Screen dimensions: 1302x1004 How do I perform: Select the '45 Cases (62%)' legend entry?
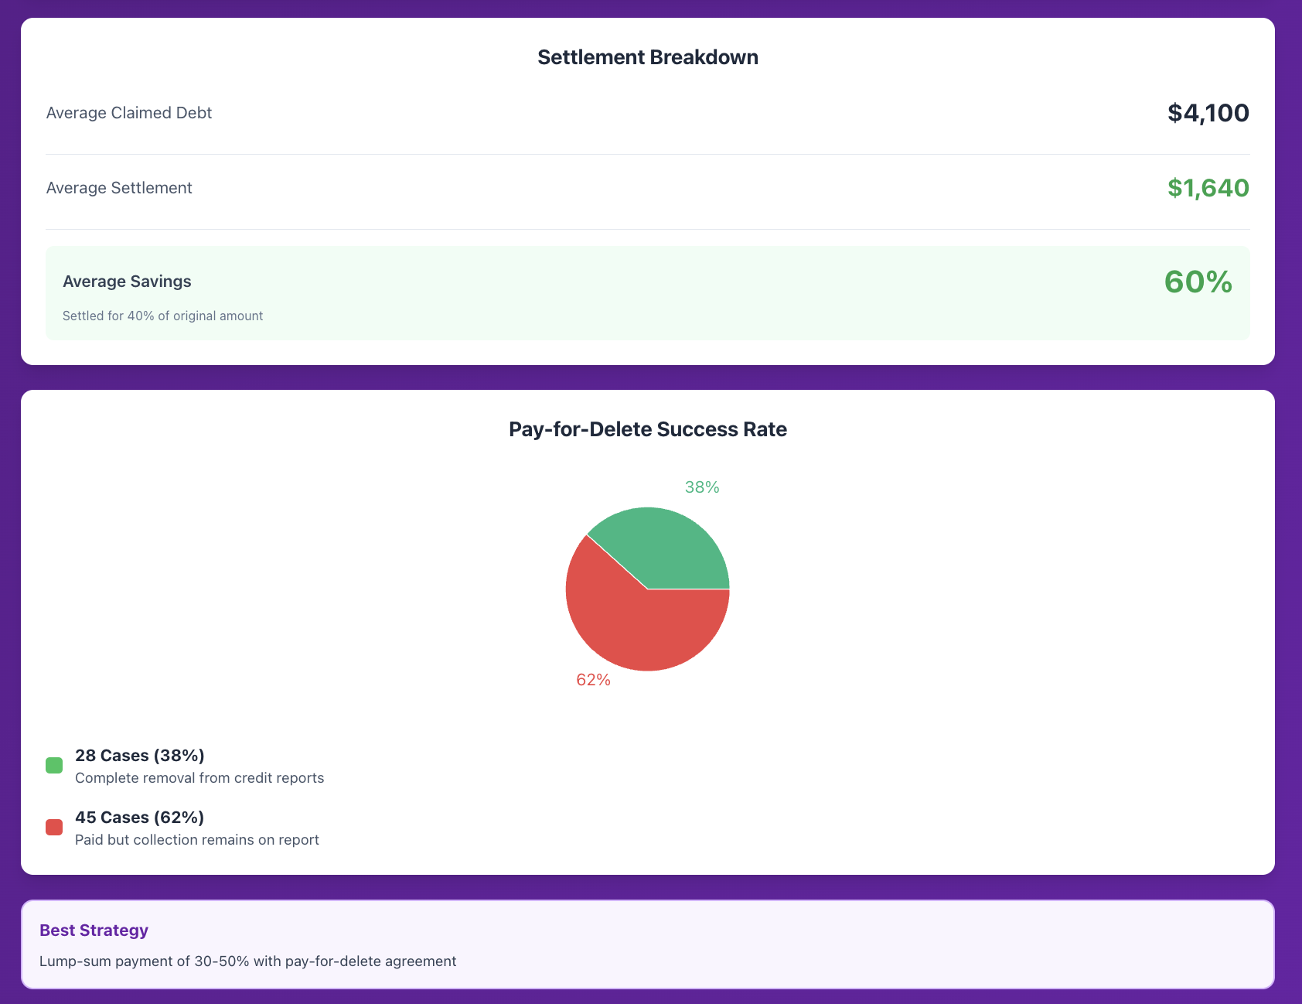pyautogui.click(x=140, y=818)
